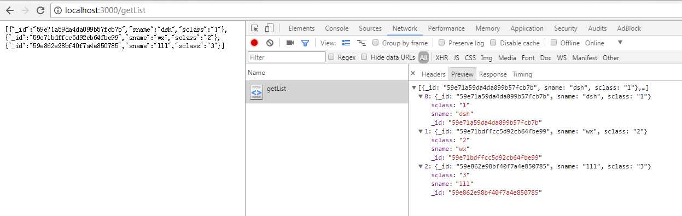Select the Preview detail tab

462,74
